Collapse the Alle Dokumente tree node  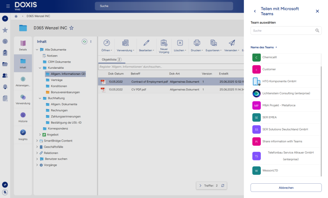(x=37, y=49)
